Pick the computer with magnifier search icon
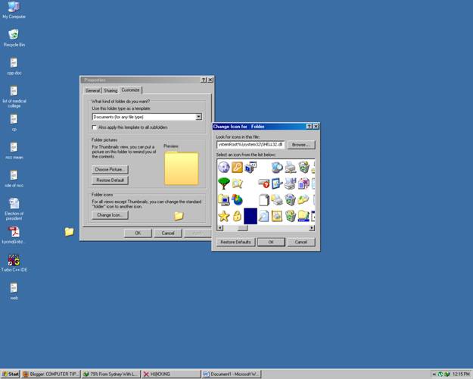This screenshot has height=379, width=473. point(277,167)
